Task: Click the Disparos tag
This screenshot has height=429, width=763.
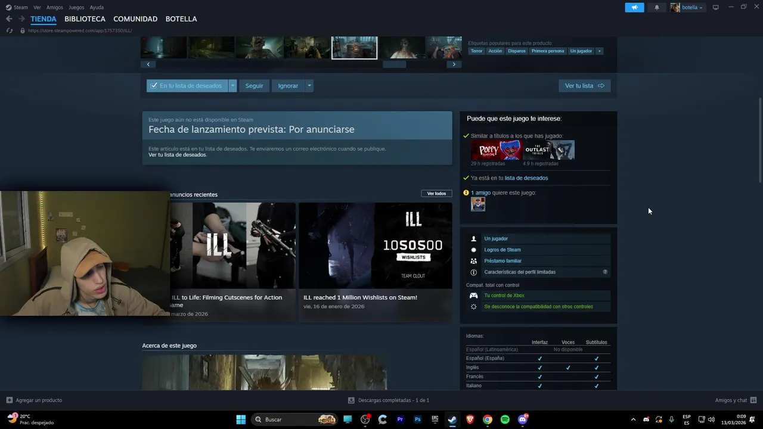Action: (x=517, y=51)
